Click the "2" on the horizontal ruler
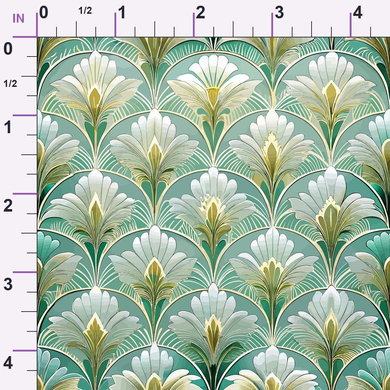Screen dimensions: 390x390 click(x=200, y=12)
